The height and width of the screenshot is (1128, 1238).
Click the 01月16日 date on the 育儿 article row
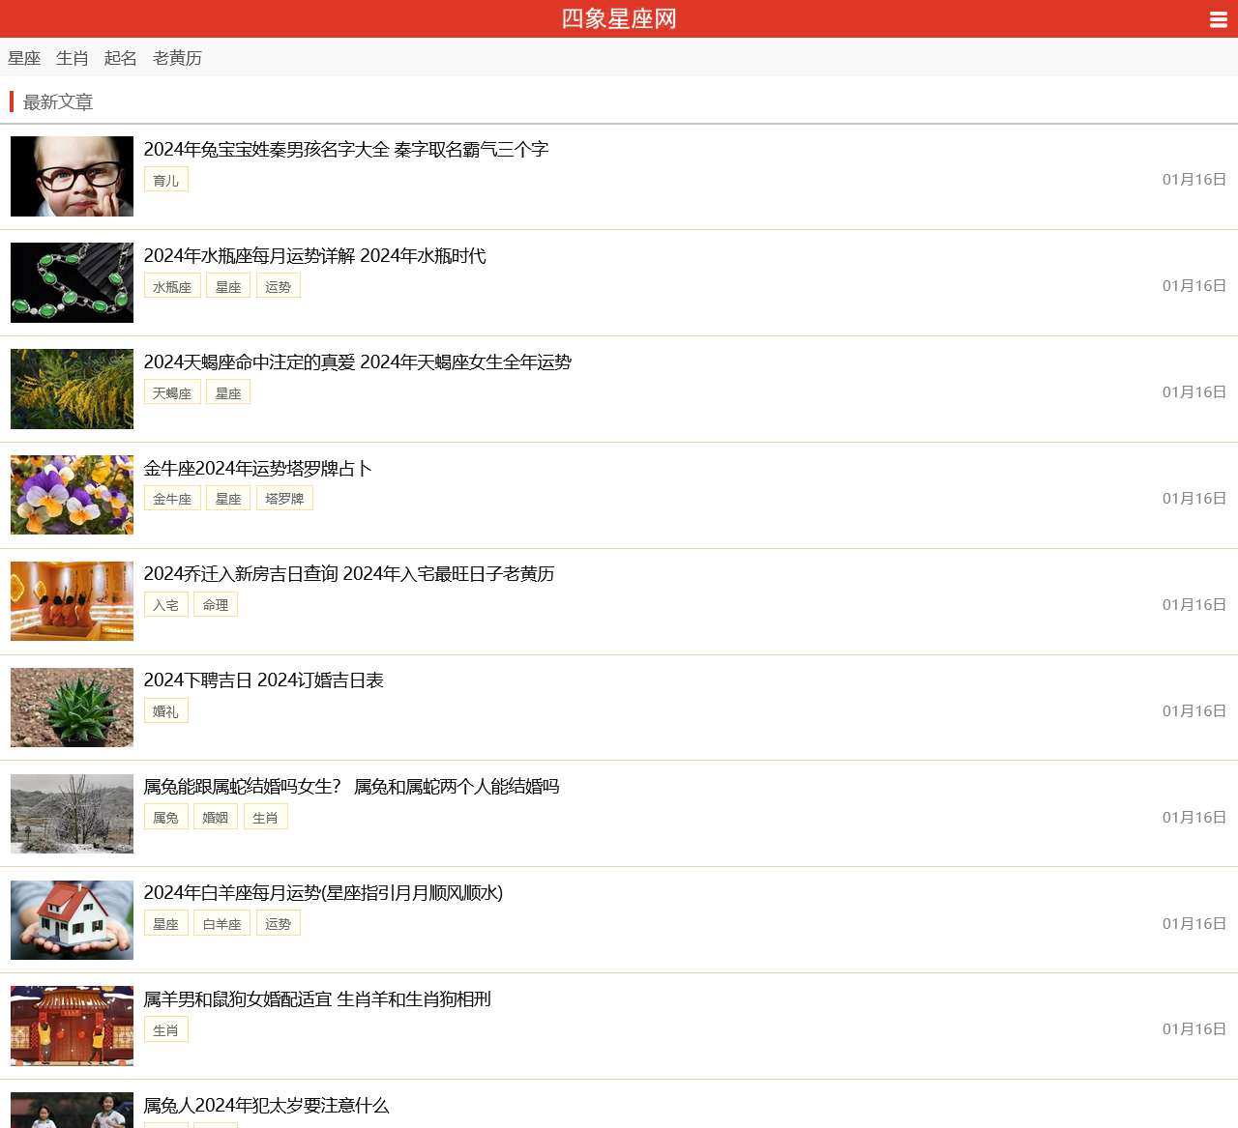click(1194, 179)
